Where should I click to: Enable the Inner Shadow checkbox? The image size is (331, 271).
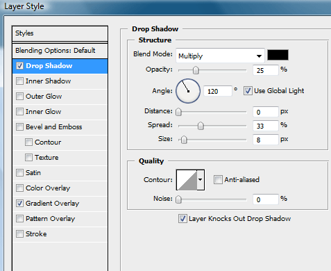tap(19, 81)
